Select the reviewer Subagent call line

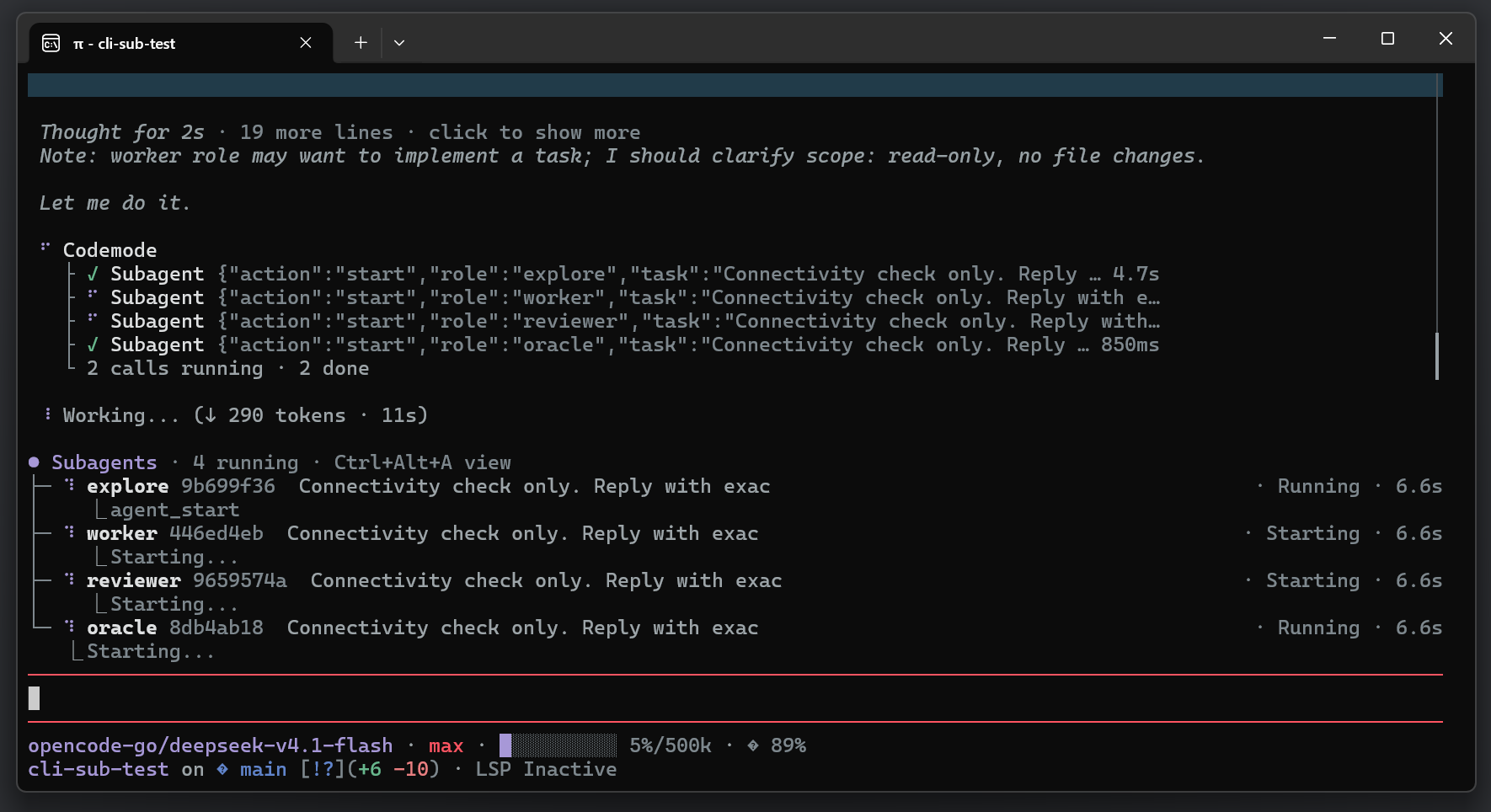634,321
